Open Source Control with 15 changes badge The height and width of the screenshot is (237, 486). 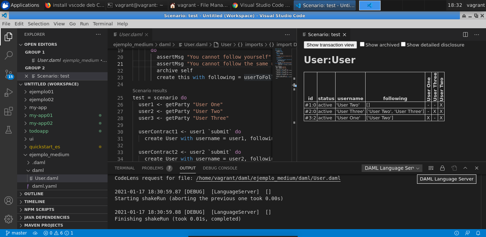tap(9, 74)
